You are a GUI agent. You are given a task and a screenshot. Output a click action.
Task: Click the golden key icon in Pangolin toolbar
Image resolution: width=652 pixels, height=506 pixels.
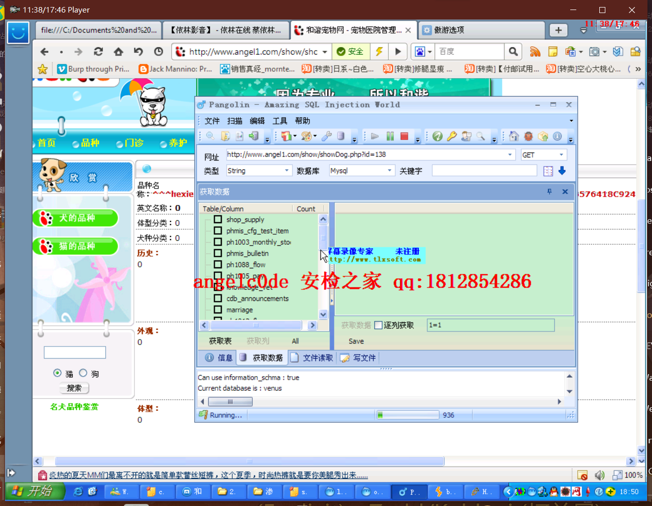click(452, 136)
